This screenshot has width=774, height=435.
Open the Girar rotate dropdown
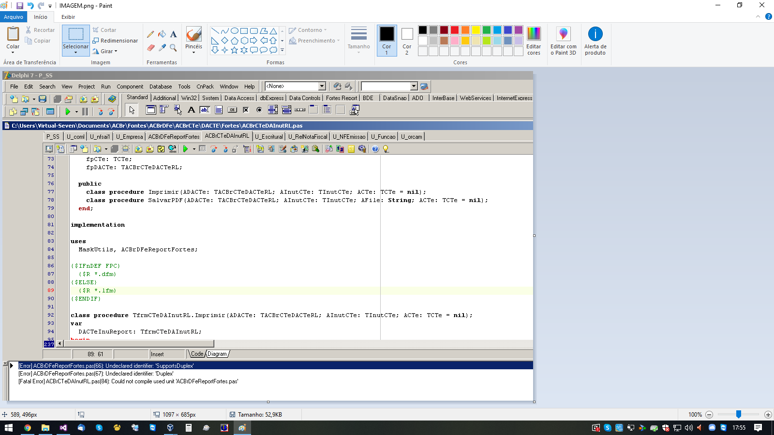tap(105, 51)
